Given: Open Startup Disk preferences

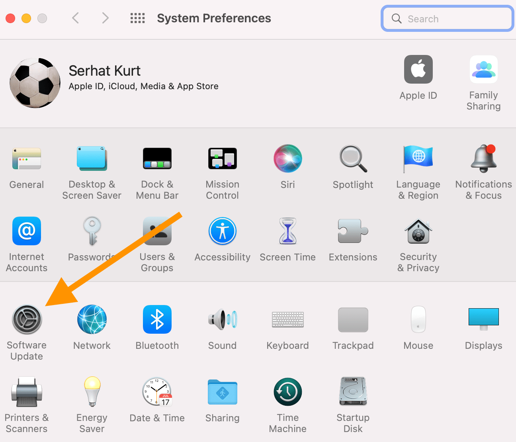Looking at the screenshot, I should tap(353, 392).
